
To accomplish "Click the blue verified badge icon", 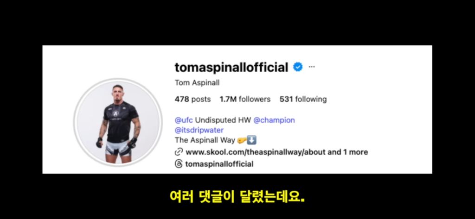I will coord(298,67).
